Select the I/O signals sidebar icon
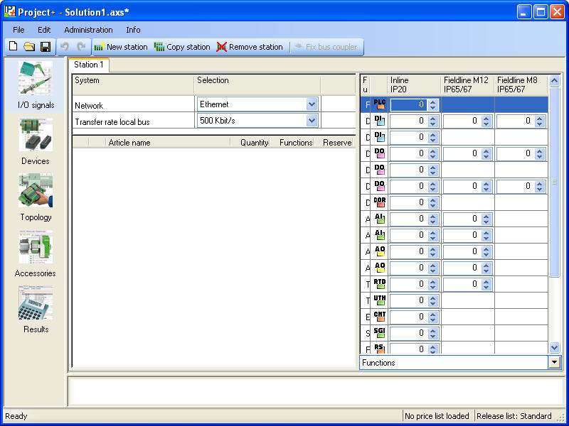The image size is (569, 426). tap(34, 80)
